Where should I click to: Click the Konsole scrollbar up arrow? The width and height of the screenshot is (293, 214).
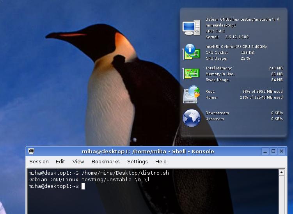pyautogui.click(x=282, y=172)
